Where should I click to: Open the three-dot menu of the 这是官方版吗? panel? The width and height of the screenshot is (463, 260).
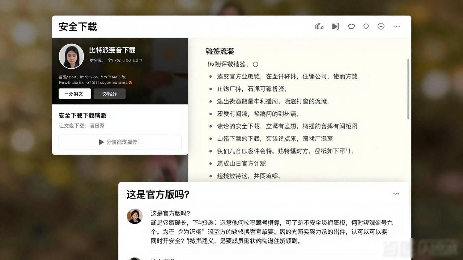396,194
